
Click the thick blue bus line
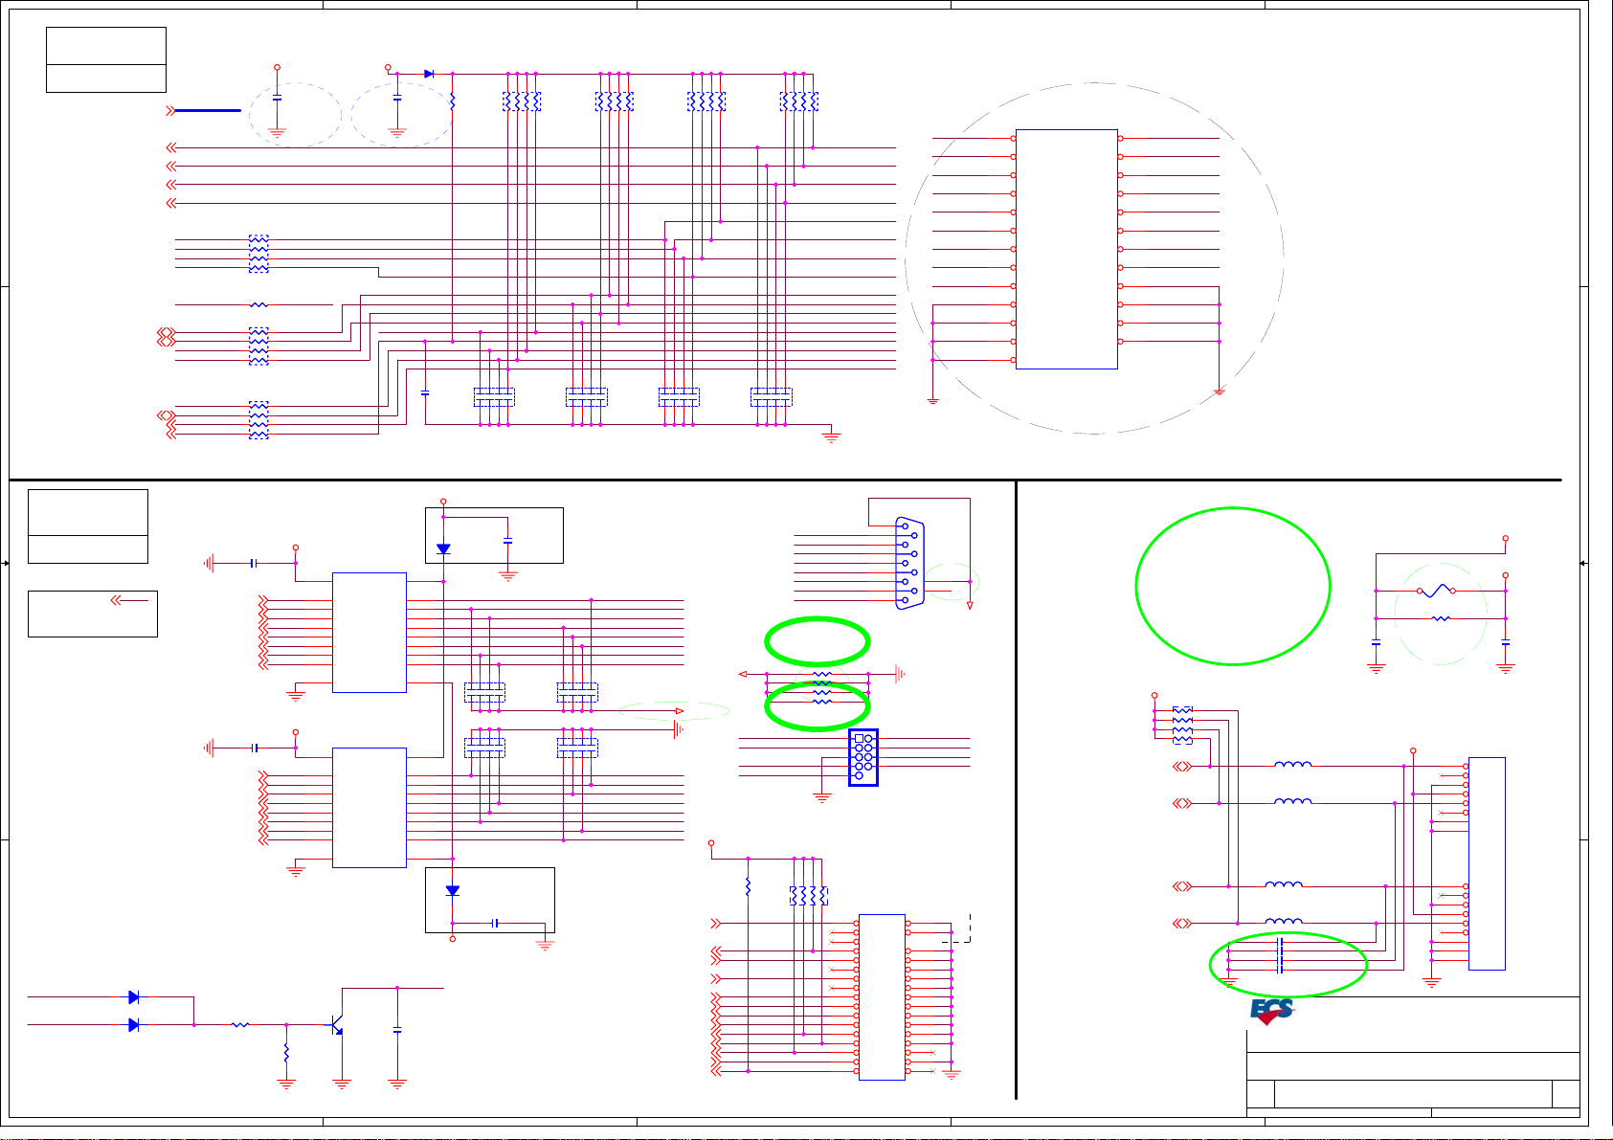[208, 111]
